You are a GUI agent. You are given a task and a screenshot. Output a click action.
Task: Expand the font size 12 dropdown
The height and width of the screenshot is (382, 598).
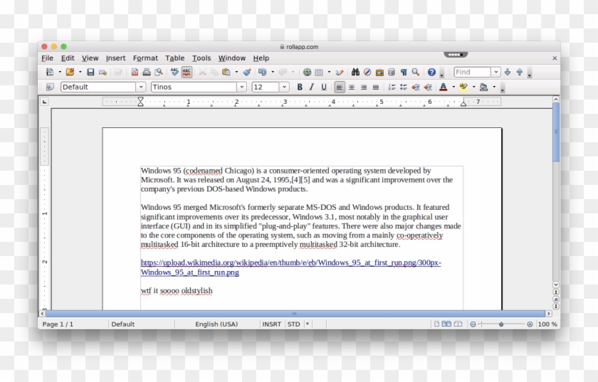284,87
